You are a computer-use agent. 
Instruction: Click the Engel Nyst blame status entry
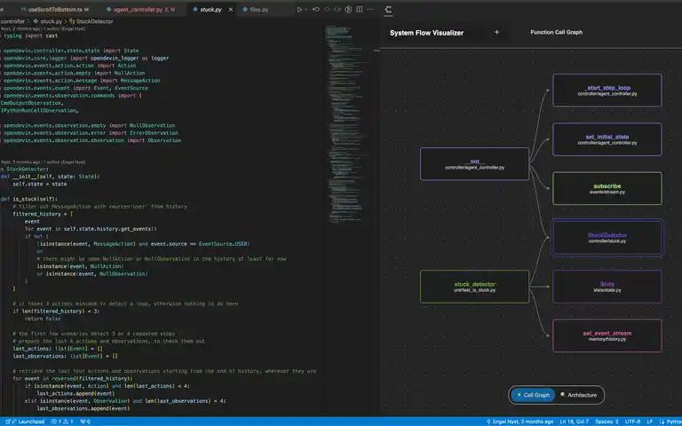(519, 422)
